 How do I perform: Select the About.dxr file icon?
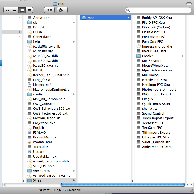[x=29, y=18]
